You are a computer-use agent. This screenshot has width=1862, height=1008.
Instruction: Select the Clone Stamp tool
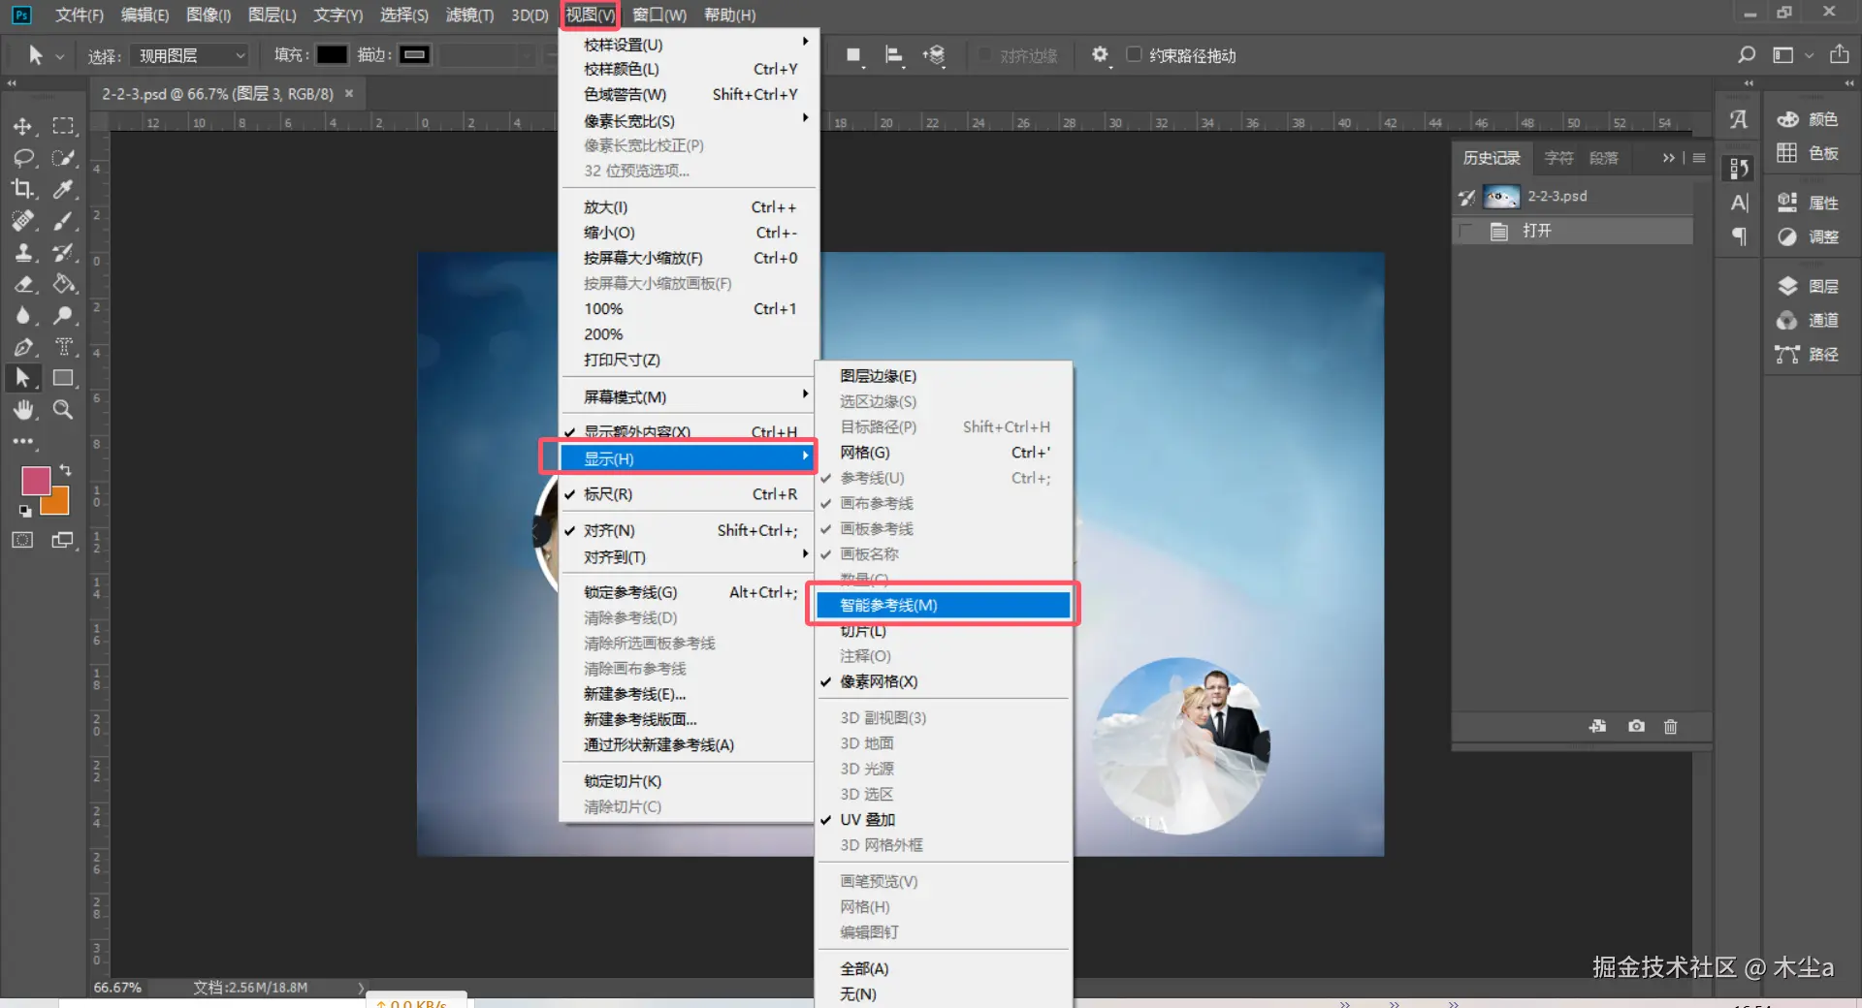[22, 252]
